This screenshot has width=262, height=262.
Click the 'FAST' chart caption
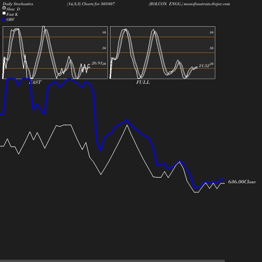pos(35,82)
